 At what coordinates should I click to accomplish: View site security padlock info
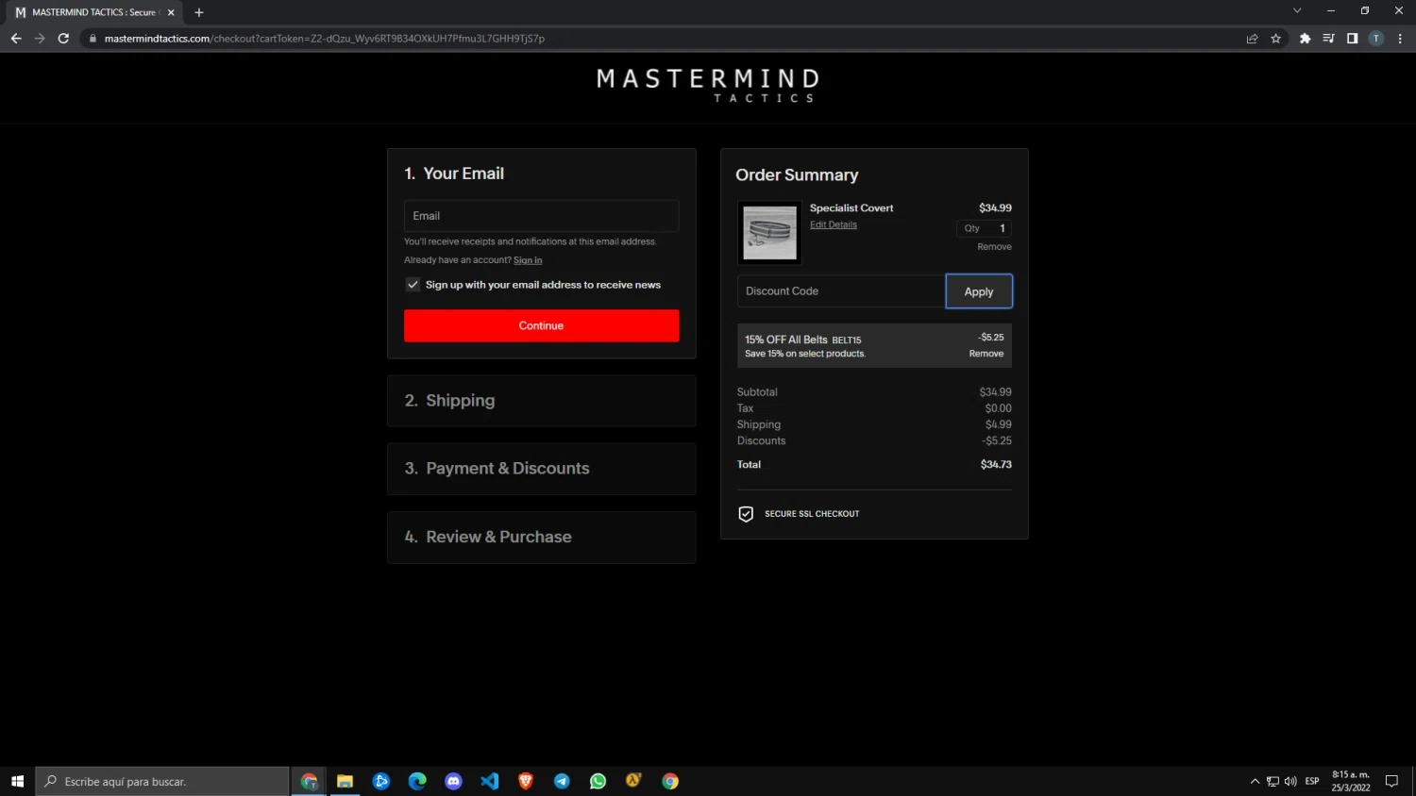pyautogui.click(x=93, y=39)
